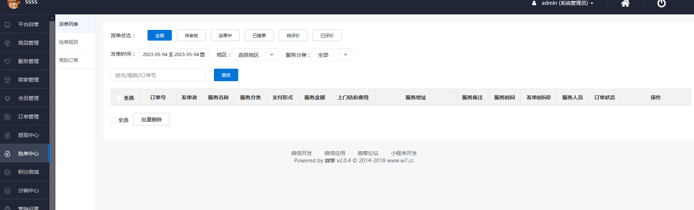Click the 服务地址 column header
Screen dimensions: 694x210
(x=416, y=97)
